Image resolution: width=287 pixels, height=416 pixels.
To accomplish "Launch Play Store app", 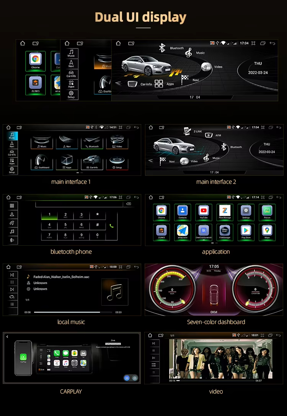I will coord(246,232).
